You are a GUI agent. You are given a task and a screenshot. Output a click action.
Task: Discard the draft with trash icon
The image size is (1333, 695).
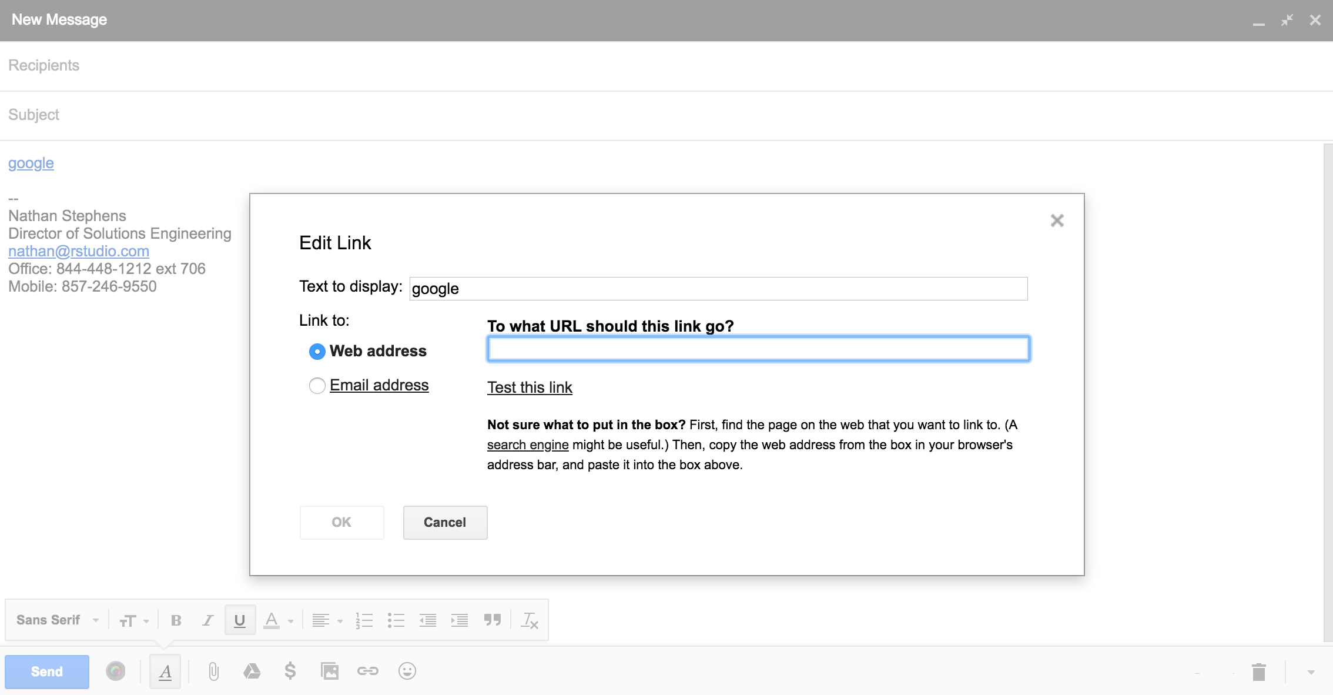pyautogui.click(x=1258, y=671)
